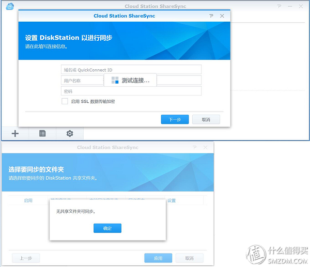Click the 应用 apply button

(158, 258)
